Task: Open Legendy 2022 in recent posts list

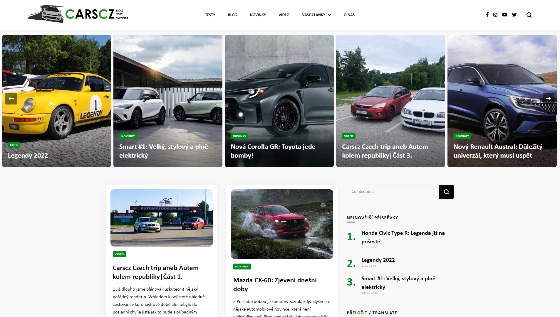Action: pyautogui.click(x=378, y=260)
